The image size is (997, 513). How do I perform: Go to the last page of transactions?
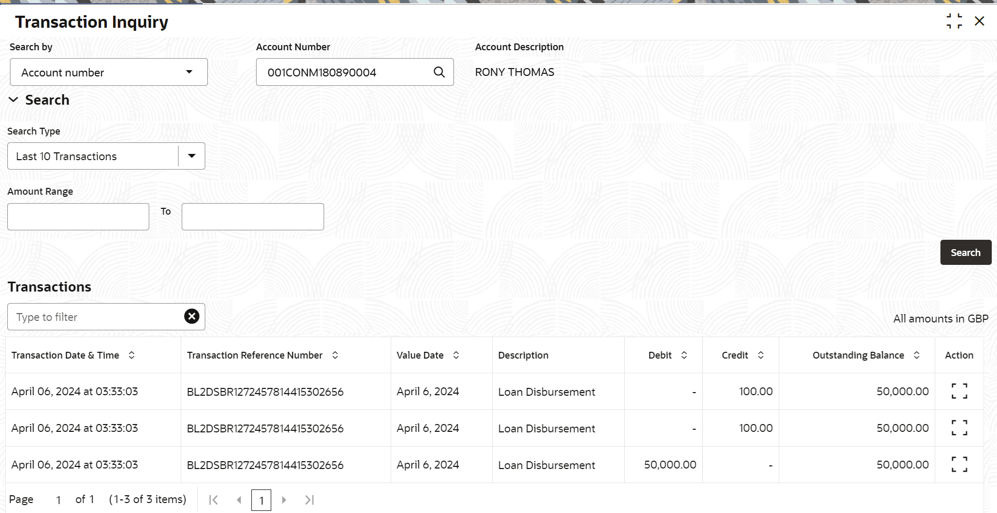(309, 500)
